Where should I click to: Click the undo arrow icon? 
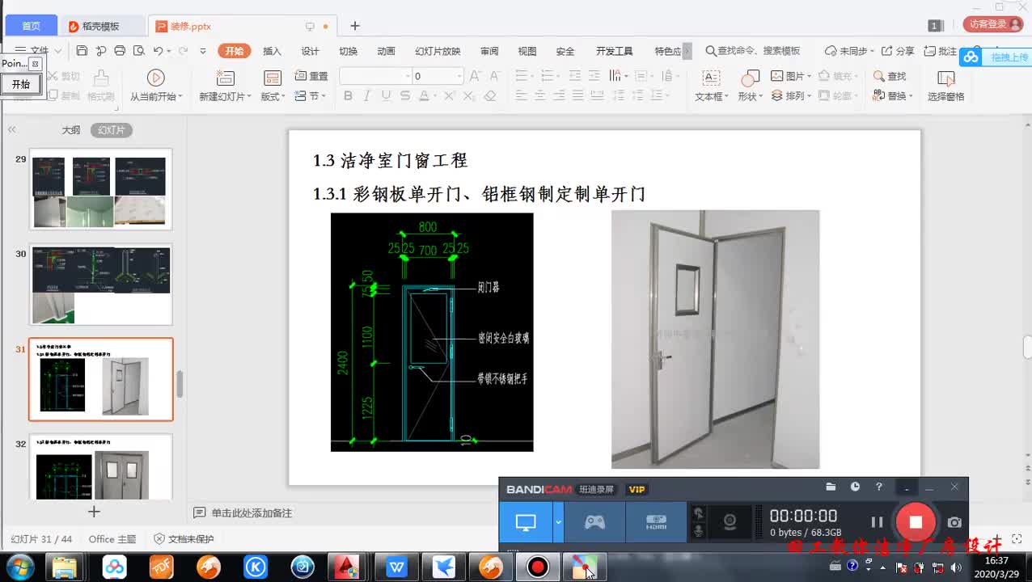coord(158,51)
